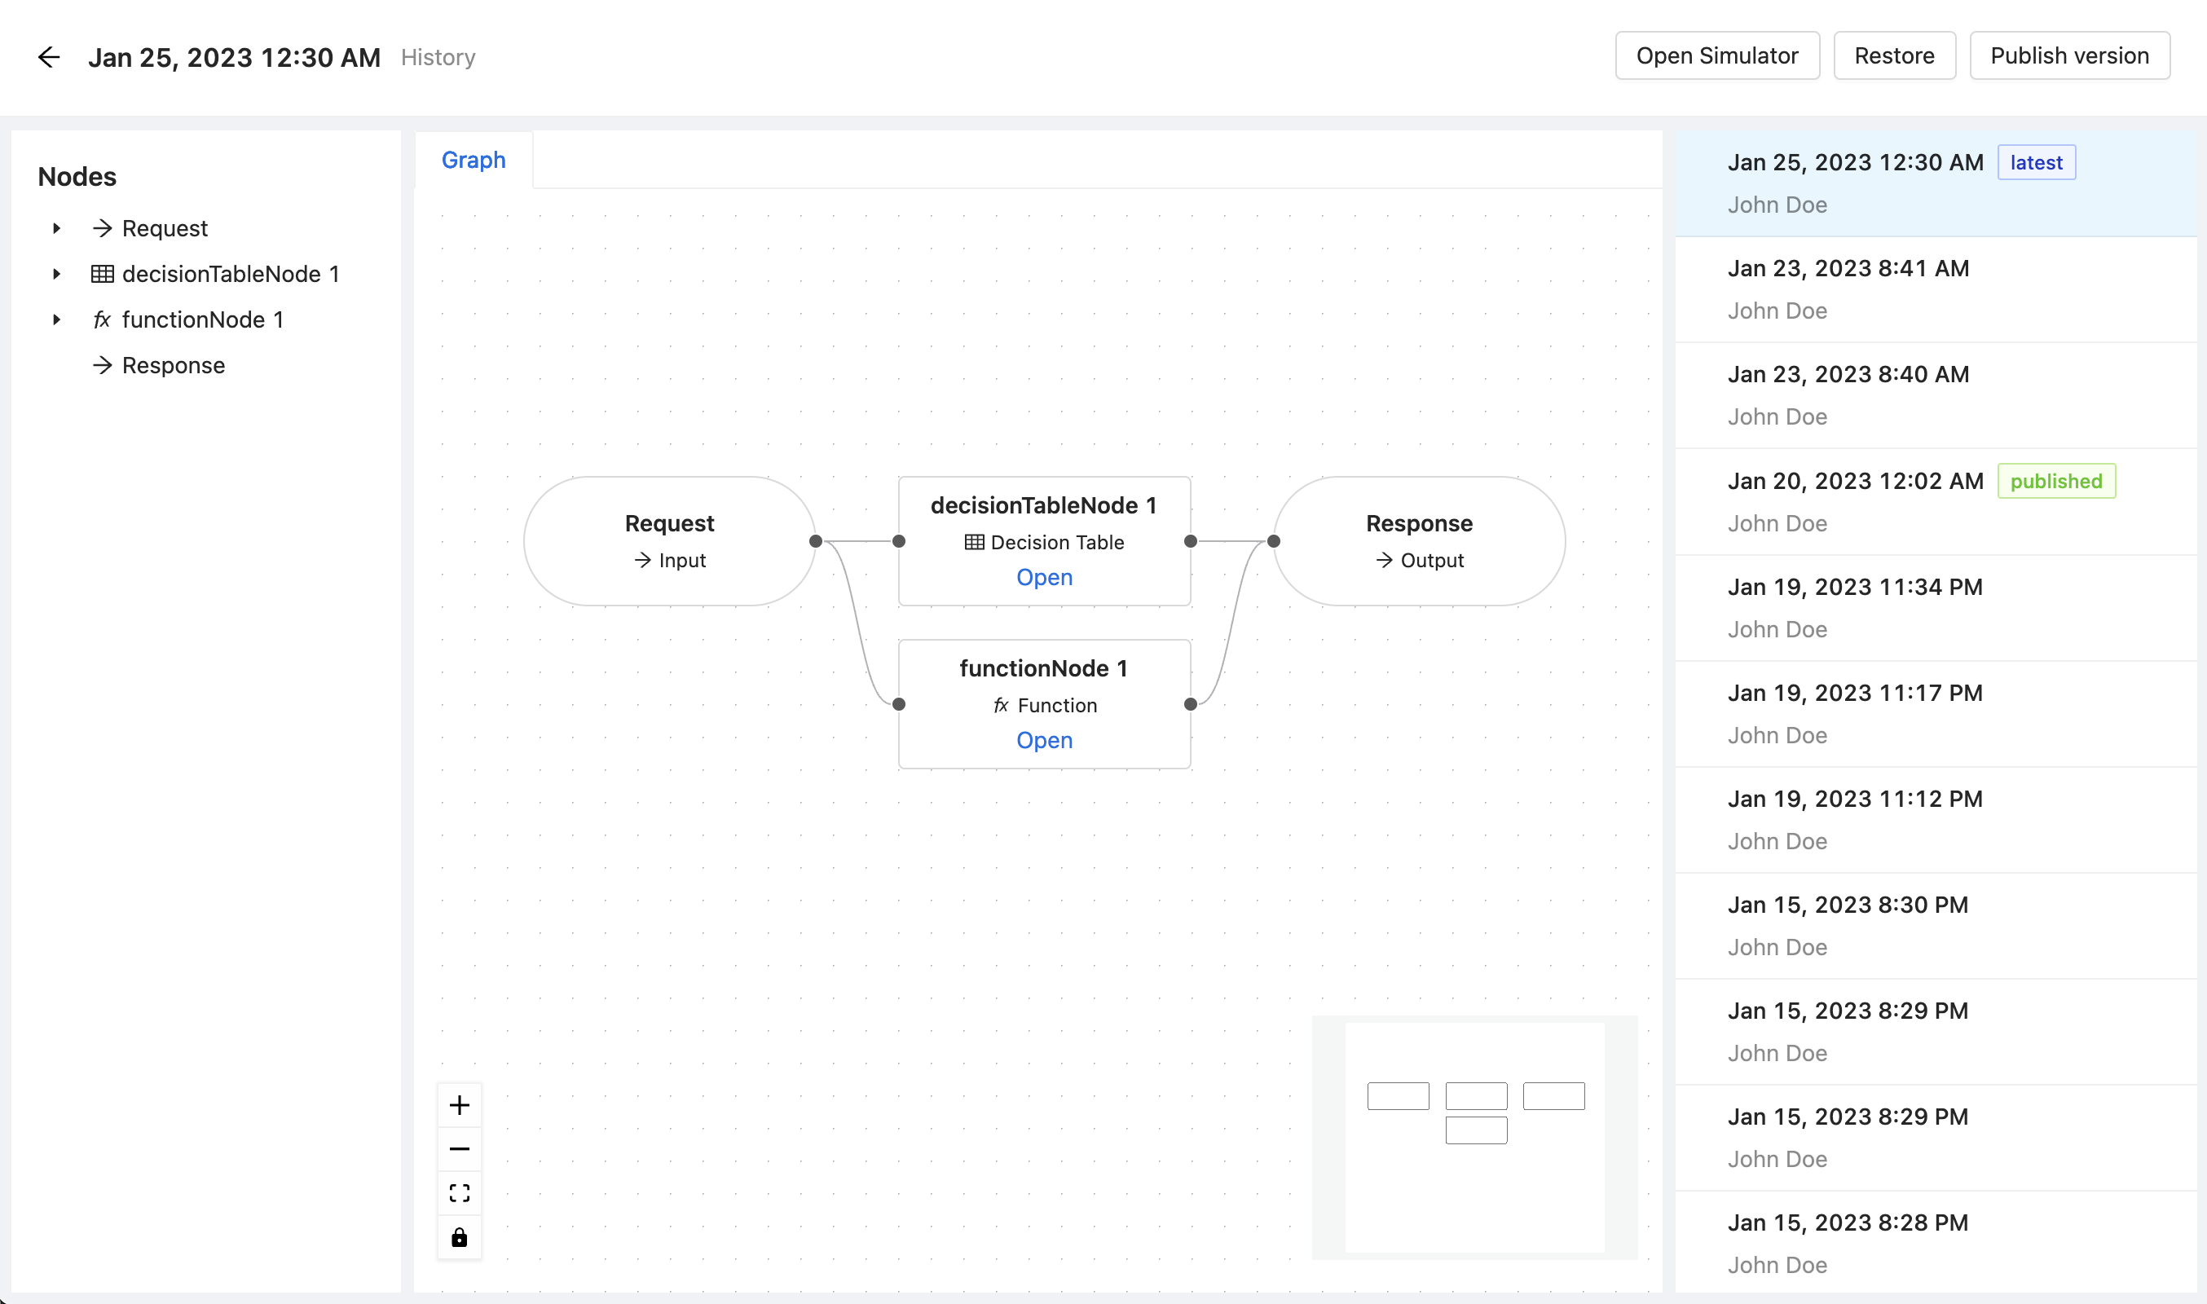Select Response item in Nodes panel
This screenshot has width=2207, height=1304.
[174, 366]
